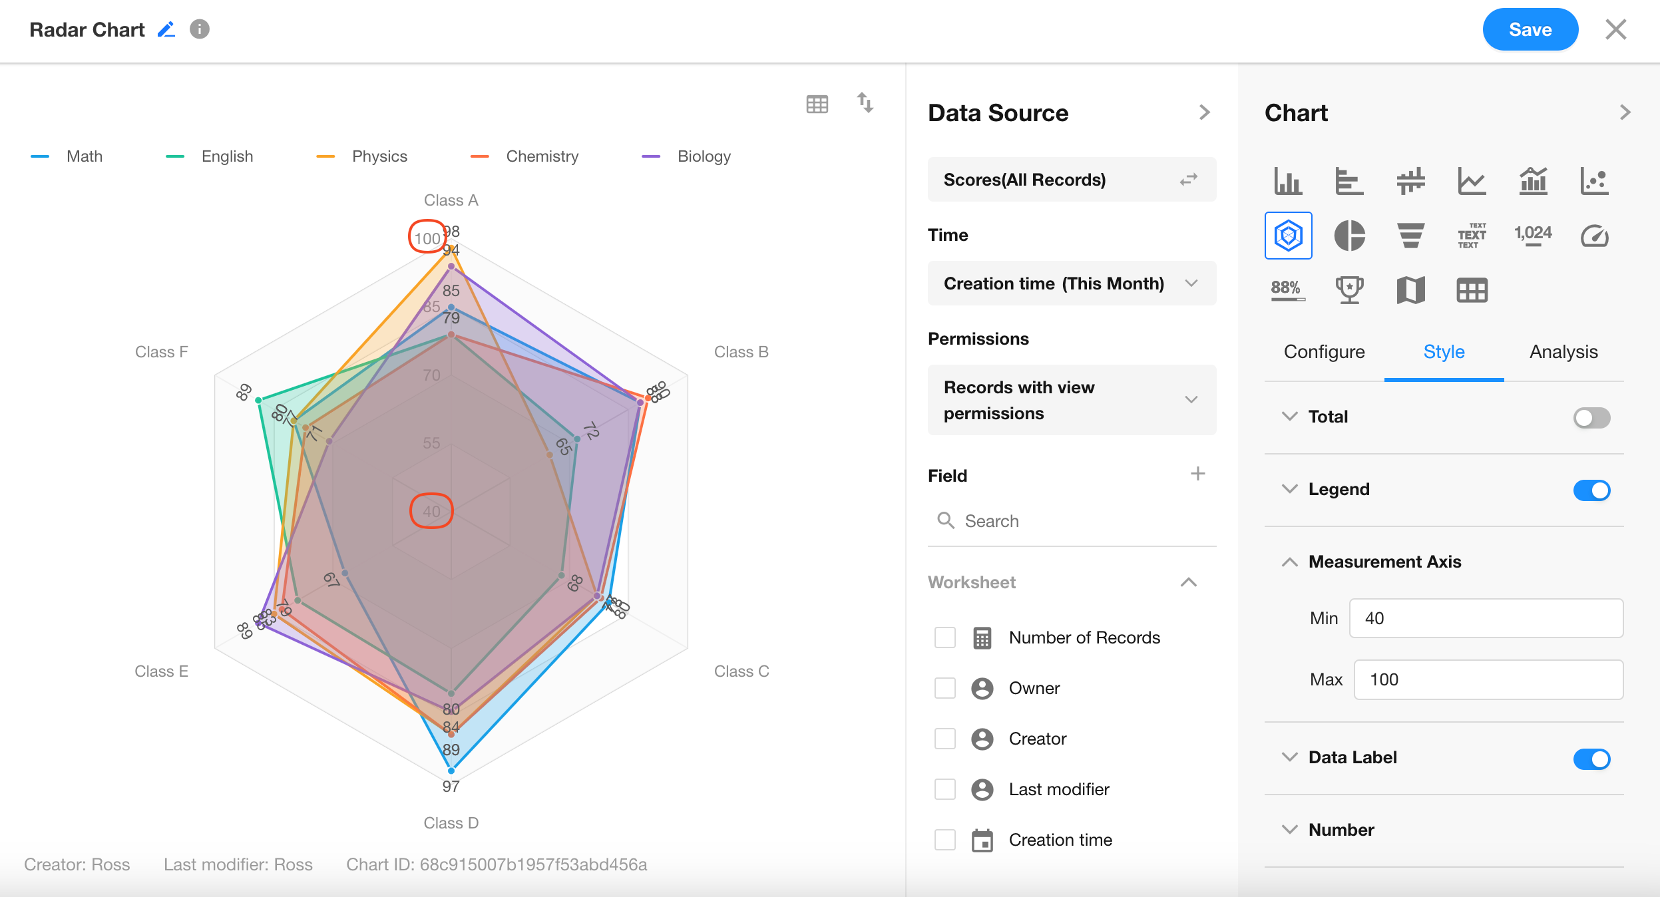This screenshot has height=897, width=1660.
Task: Select the horizontal bar chart icon
Action: tap(1349, 181)
